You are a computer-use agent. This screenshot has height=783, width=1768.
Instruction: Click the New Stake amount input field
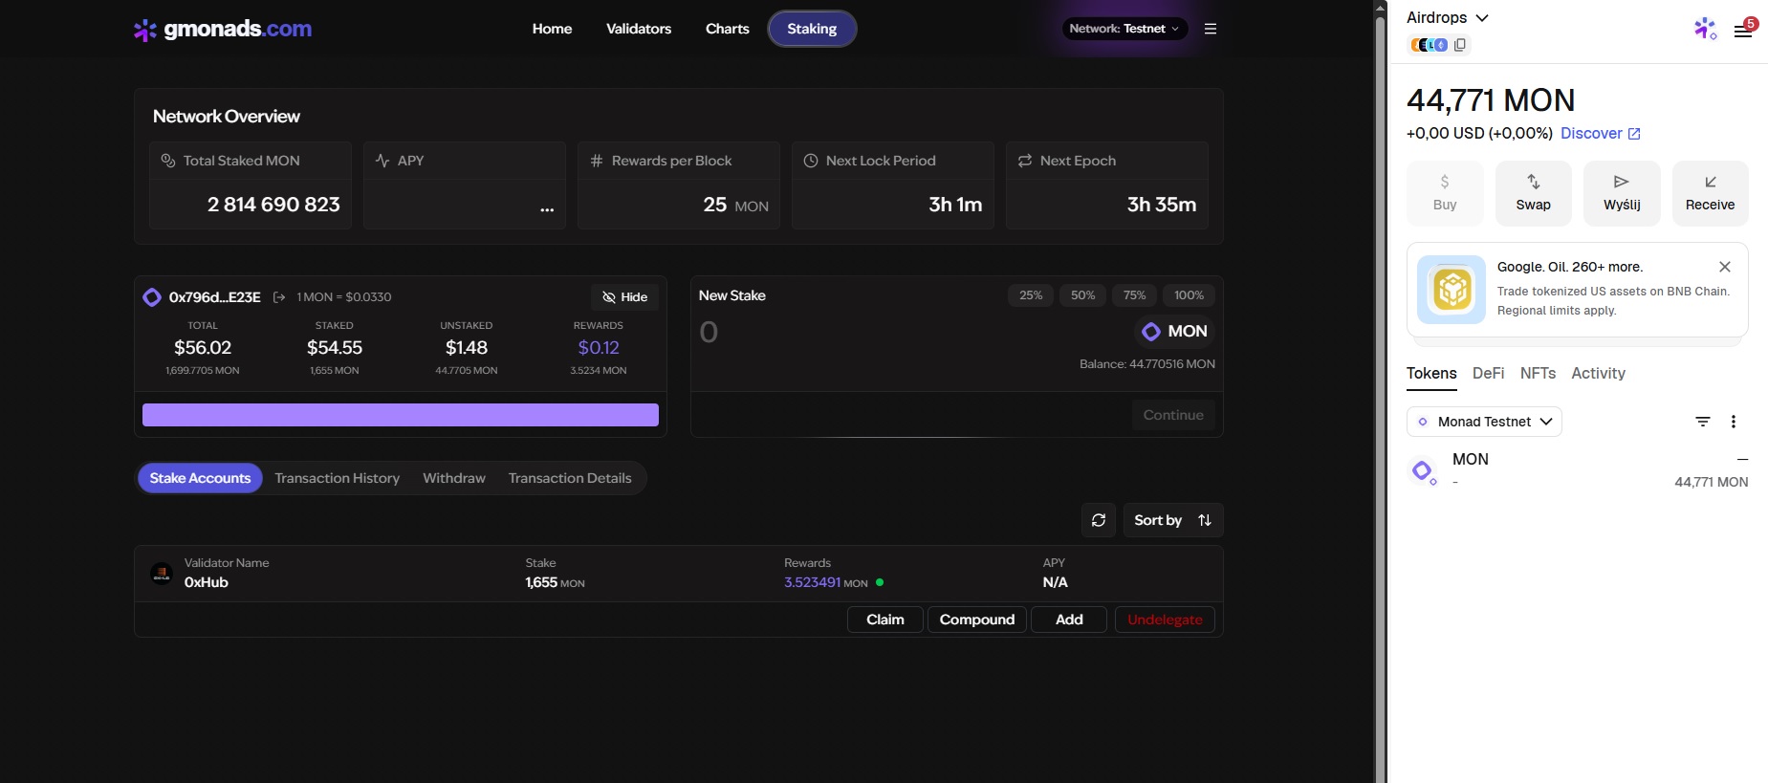861,332
